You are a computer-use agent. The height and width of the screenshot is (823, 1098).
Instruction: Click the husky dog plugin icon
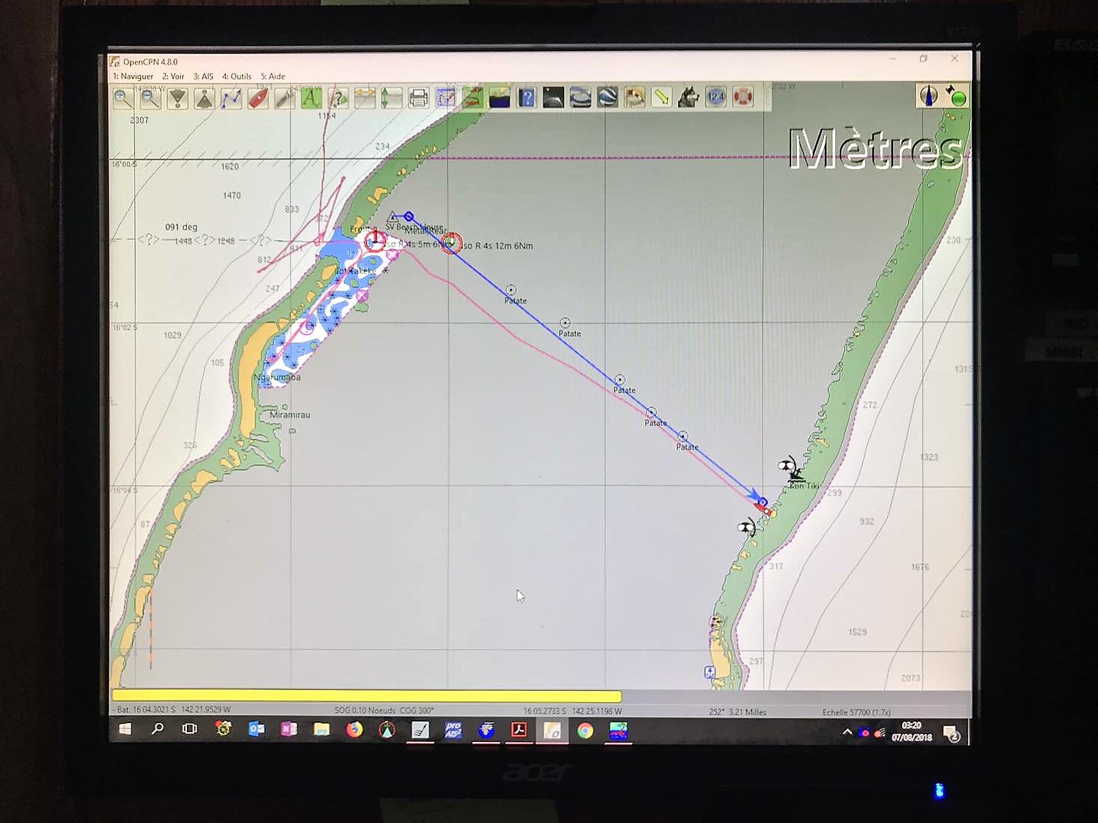pos(689,98)
